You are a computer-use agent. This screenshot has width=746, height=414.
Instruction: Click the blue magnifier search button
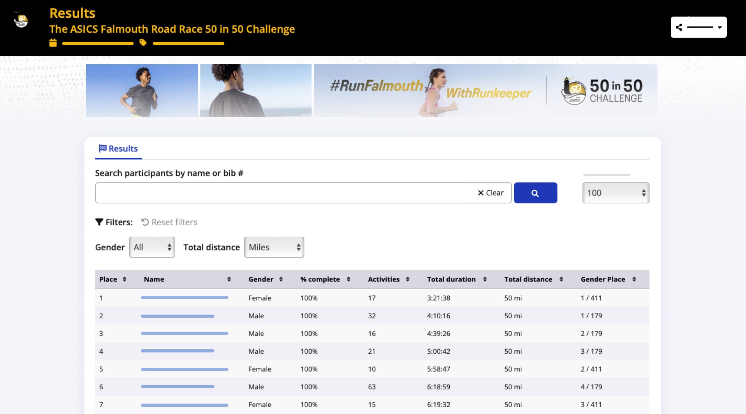tap(535, 193)
